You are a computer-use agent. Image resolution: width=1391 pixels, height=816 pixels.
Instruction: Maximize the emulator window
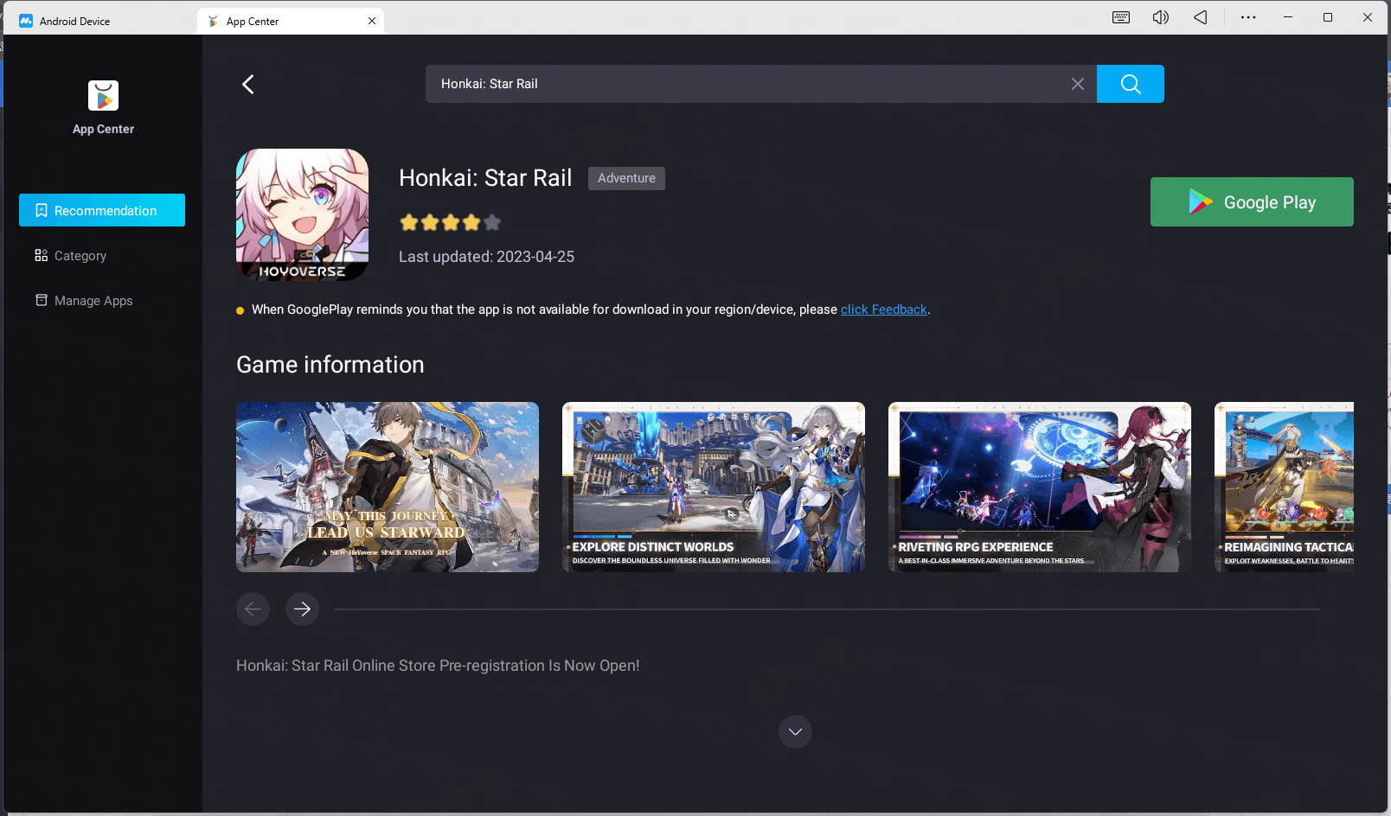pos(1328,17)
